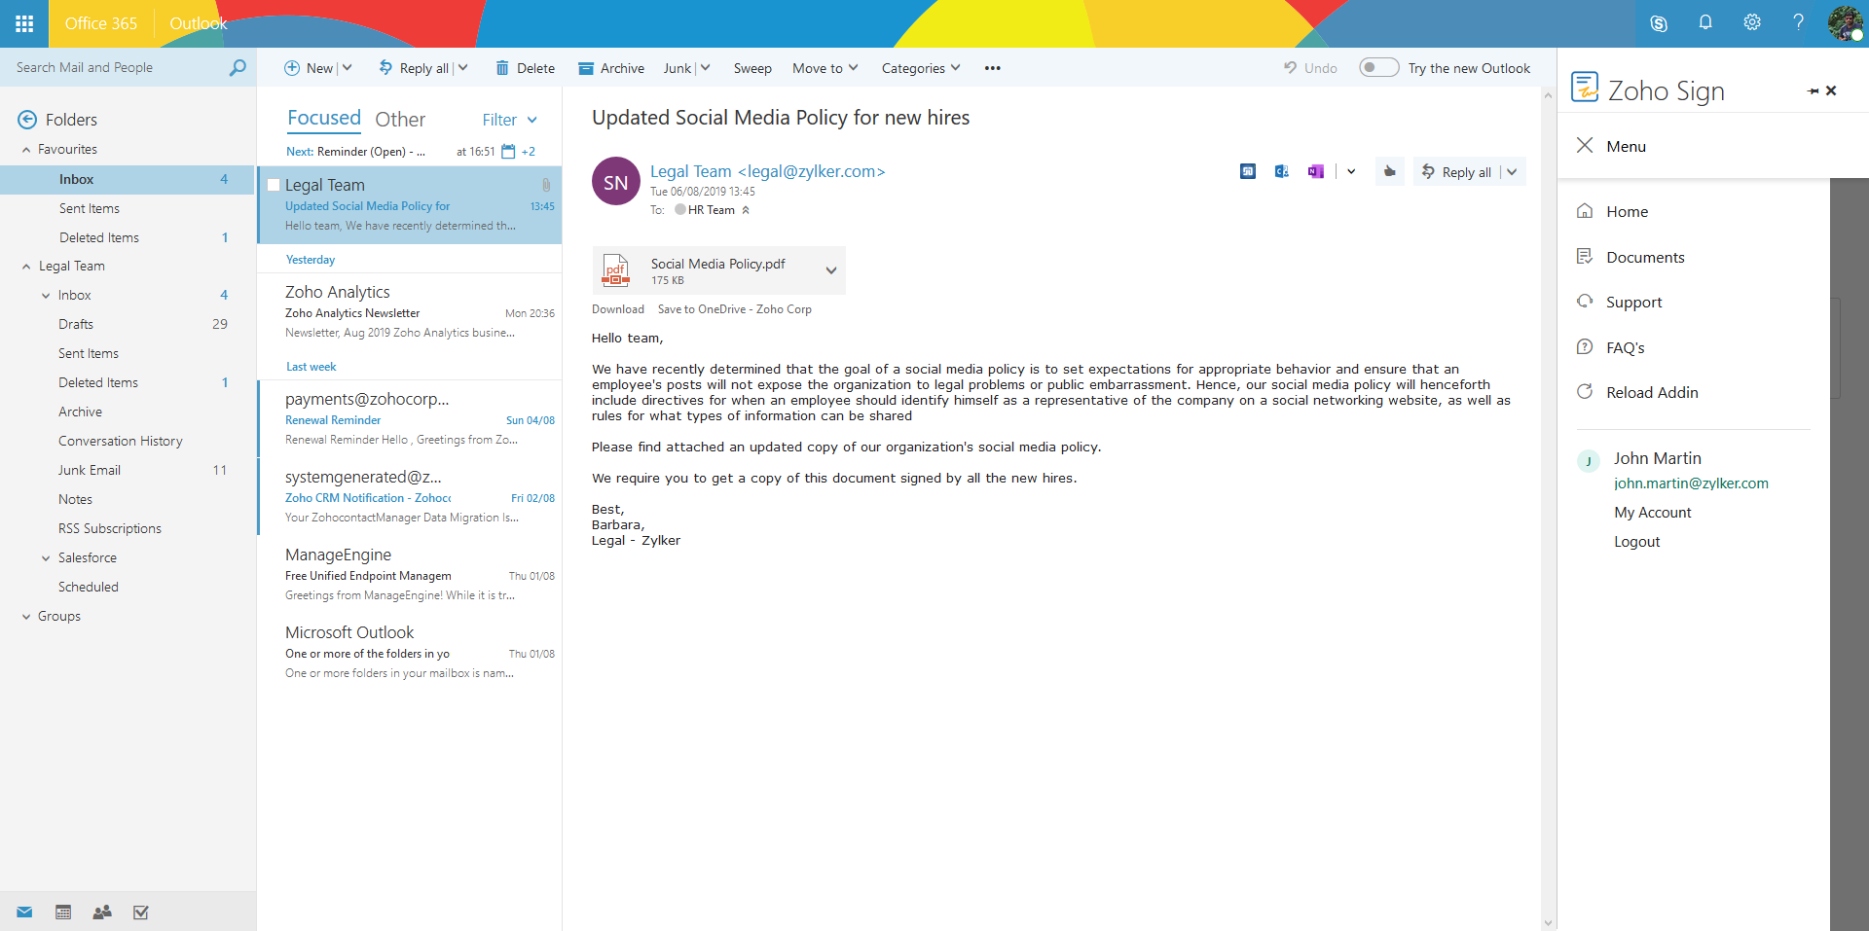This screenshot has width=1869, height=931.
Task: Open the settings gear
Action: (x=1752, y=22)
